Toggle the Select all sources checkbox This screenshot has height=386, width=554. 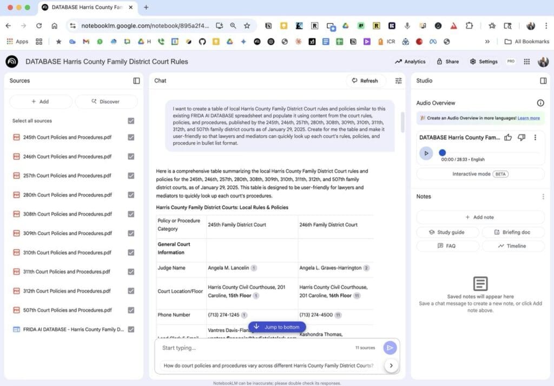(130, 121)
